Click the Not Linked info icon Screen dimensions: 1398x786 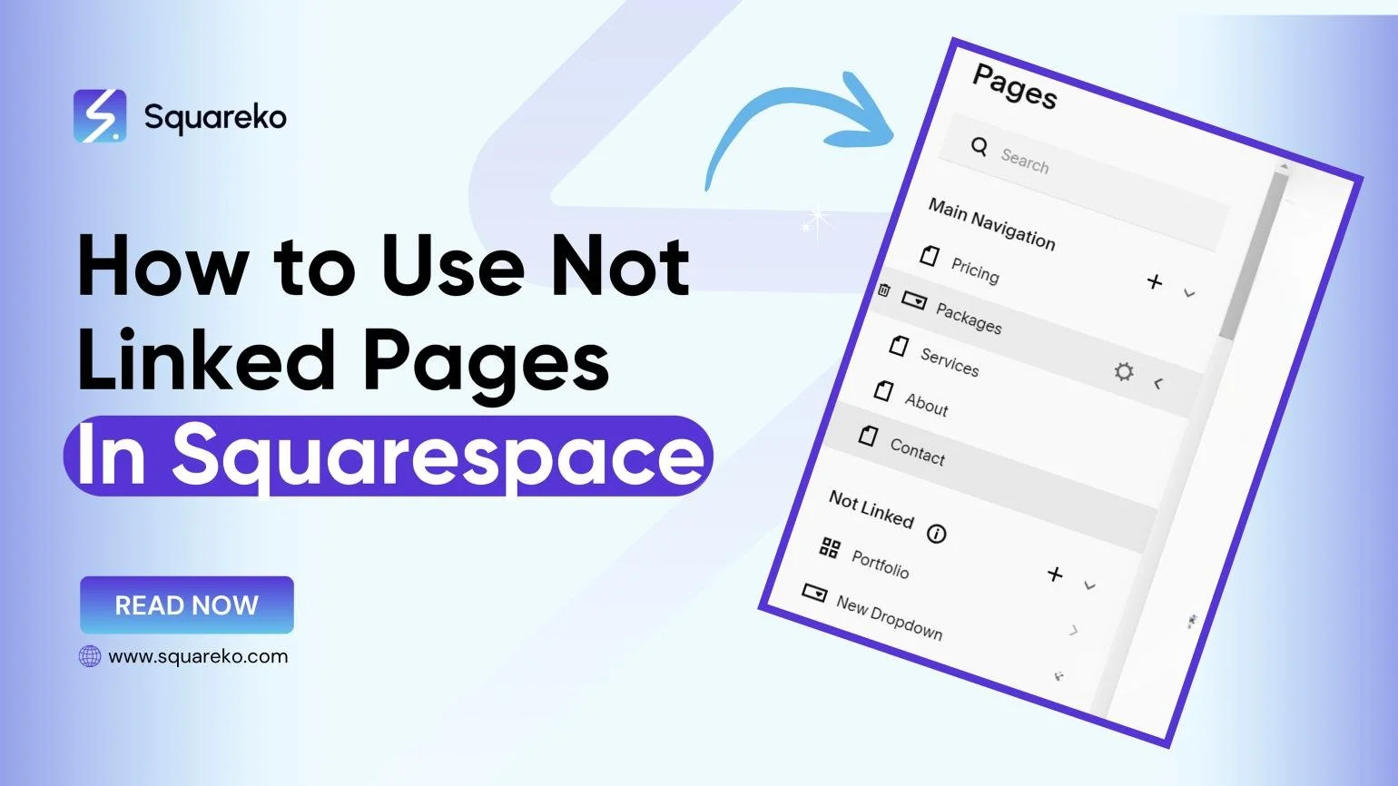[x=936, y=534]
